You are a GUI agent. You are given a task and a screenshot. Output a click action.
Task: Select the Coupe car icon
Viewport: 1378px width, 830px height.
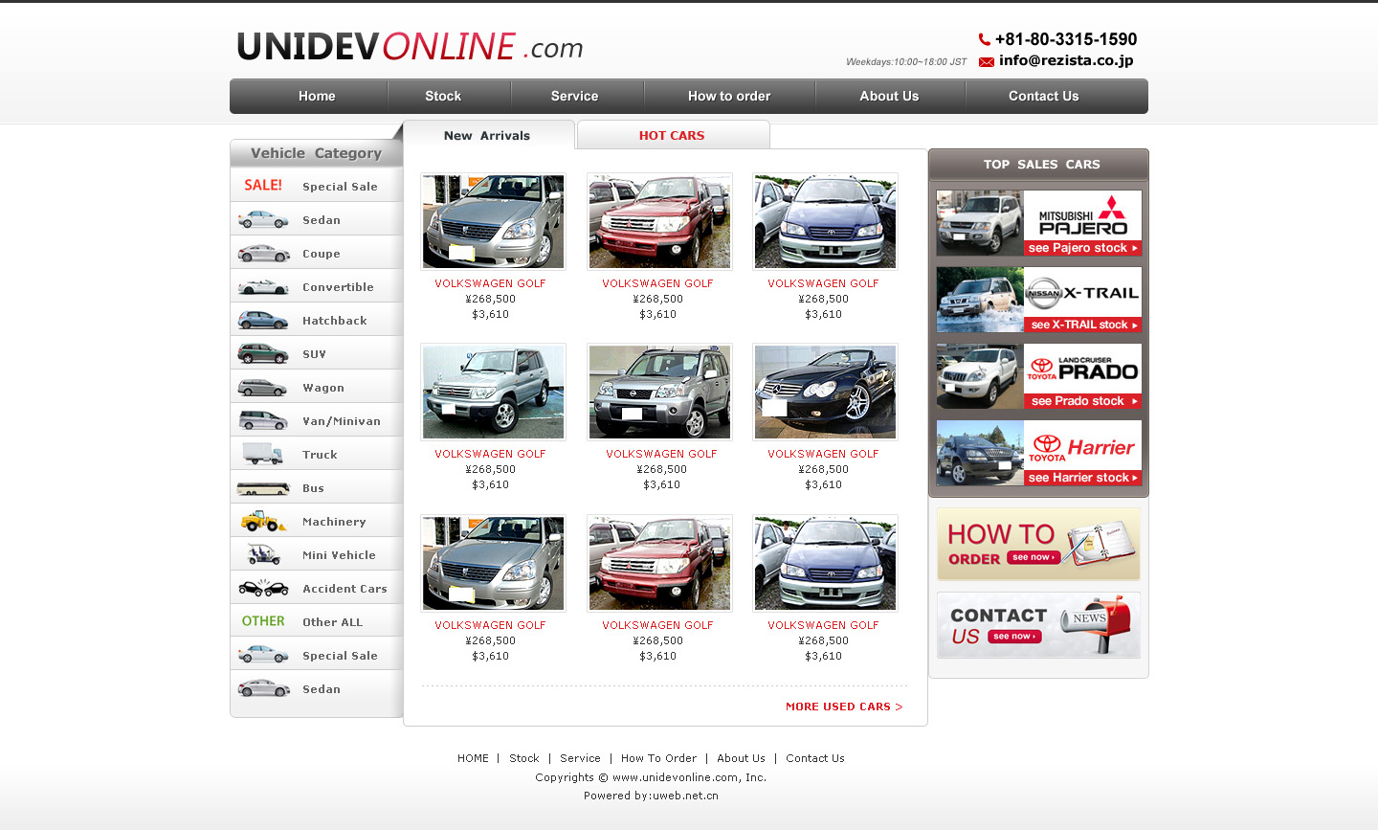[263, 254]
